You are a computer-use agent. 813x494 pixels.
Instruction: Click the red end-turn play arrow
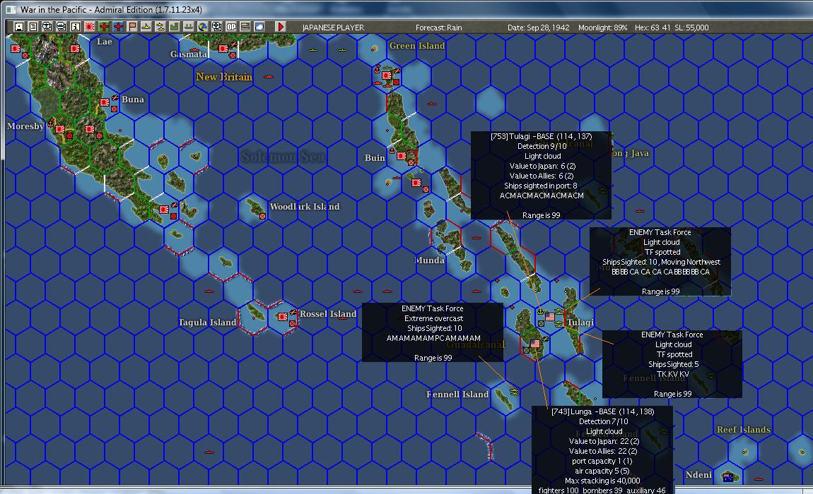click(x=280, y=27)
